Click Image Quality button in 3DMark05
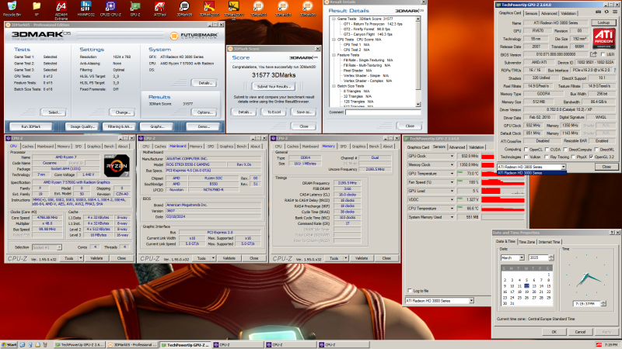Viewport: 622px width, 349px height. (x=82, y=126)
